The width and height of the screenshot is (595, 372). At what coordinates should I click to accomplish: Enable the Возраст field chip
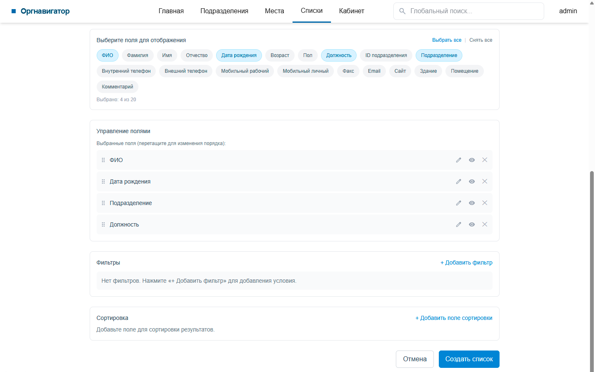280,55
